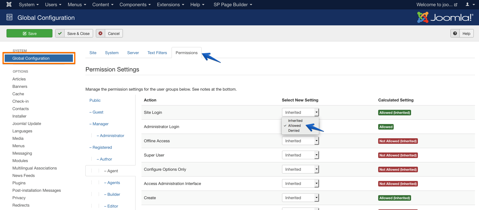Click the green Save button

coord(29,33)
